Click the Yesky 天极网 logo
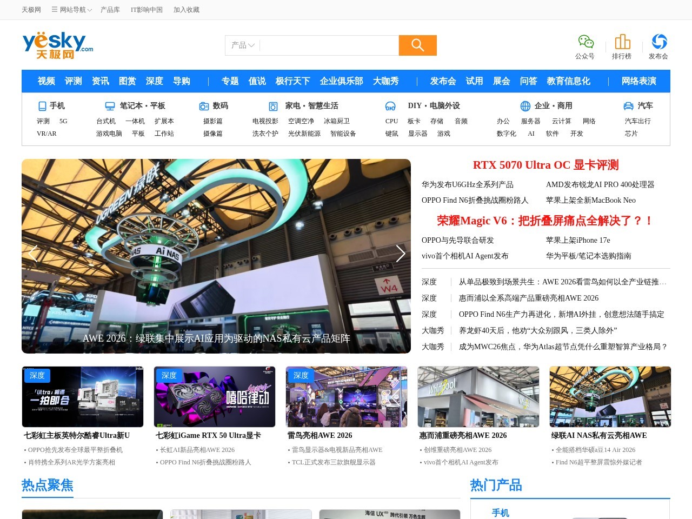Viewport: 692px width, 519px height. pos(57,45)
